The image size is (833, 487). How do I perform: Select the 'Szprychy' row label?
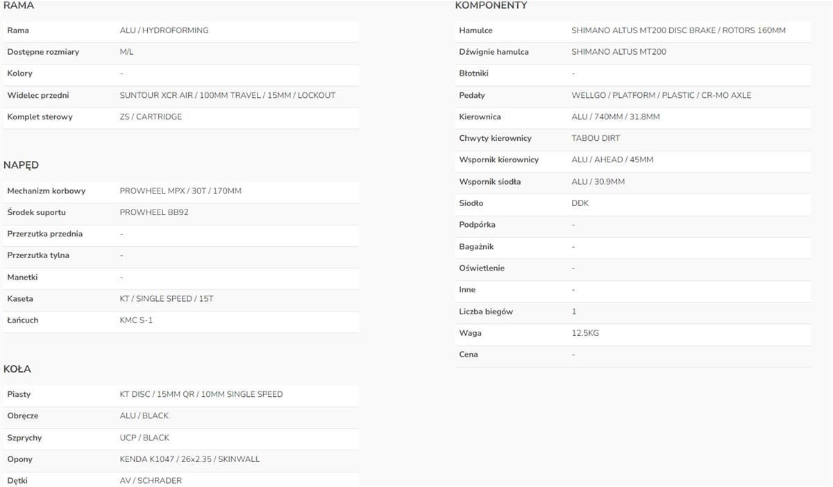[24, 438]
